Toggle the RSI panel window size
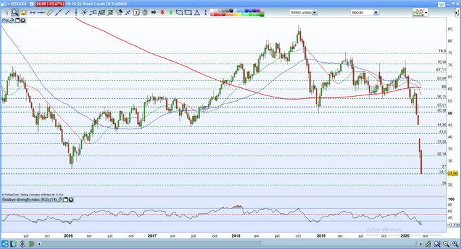This screenshot has height=249, width=461. point(66,200)
